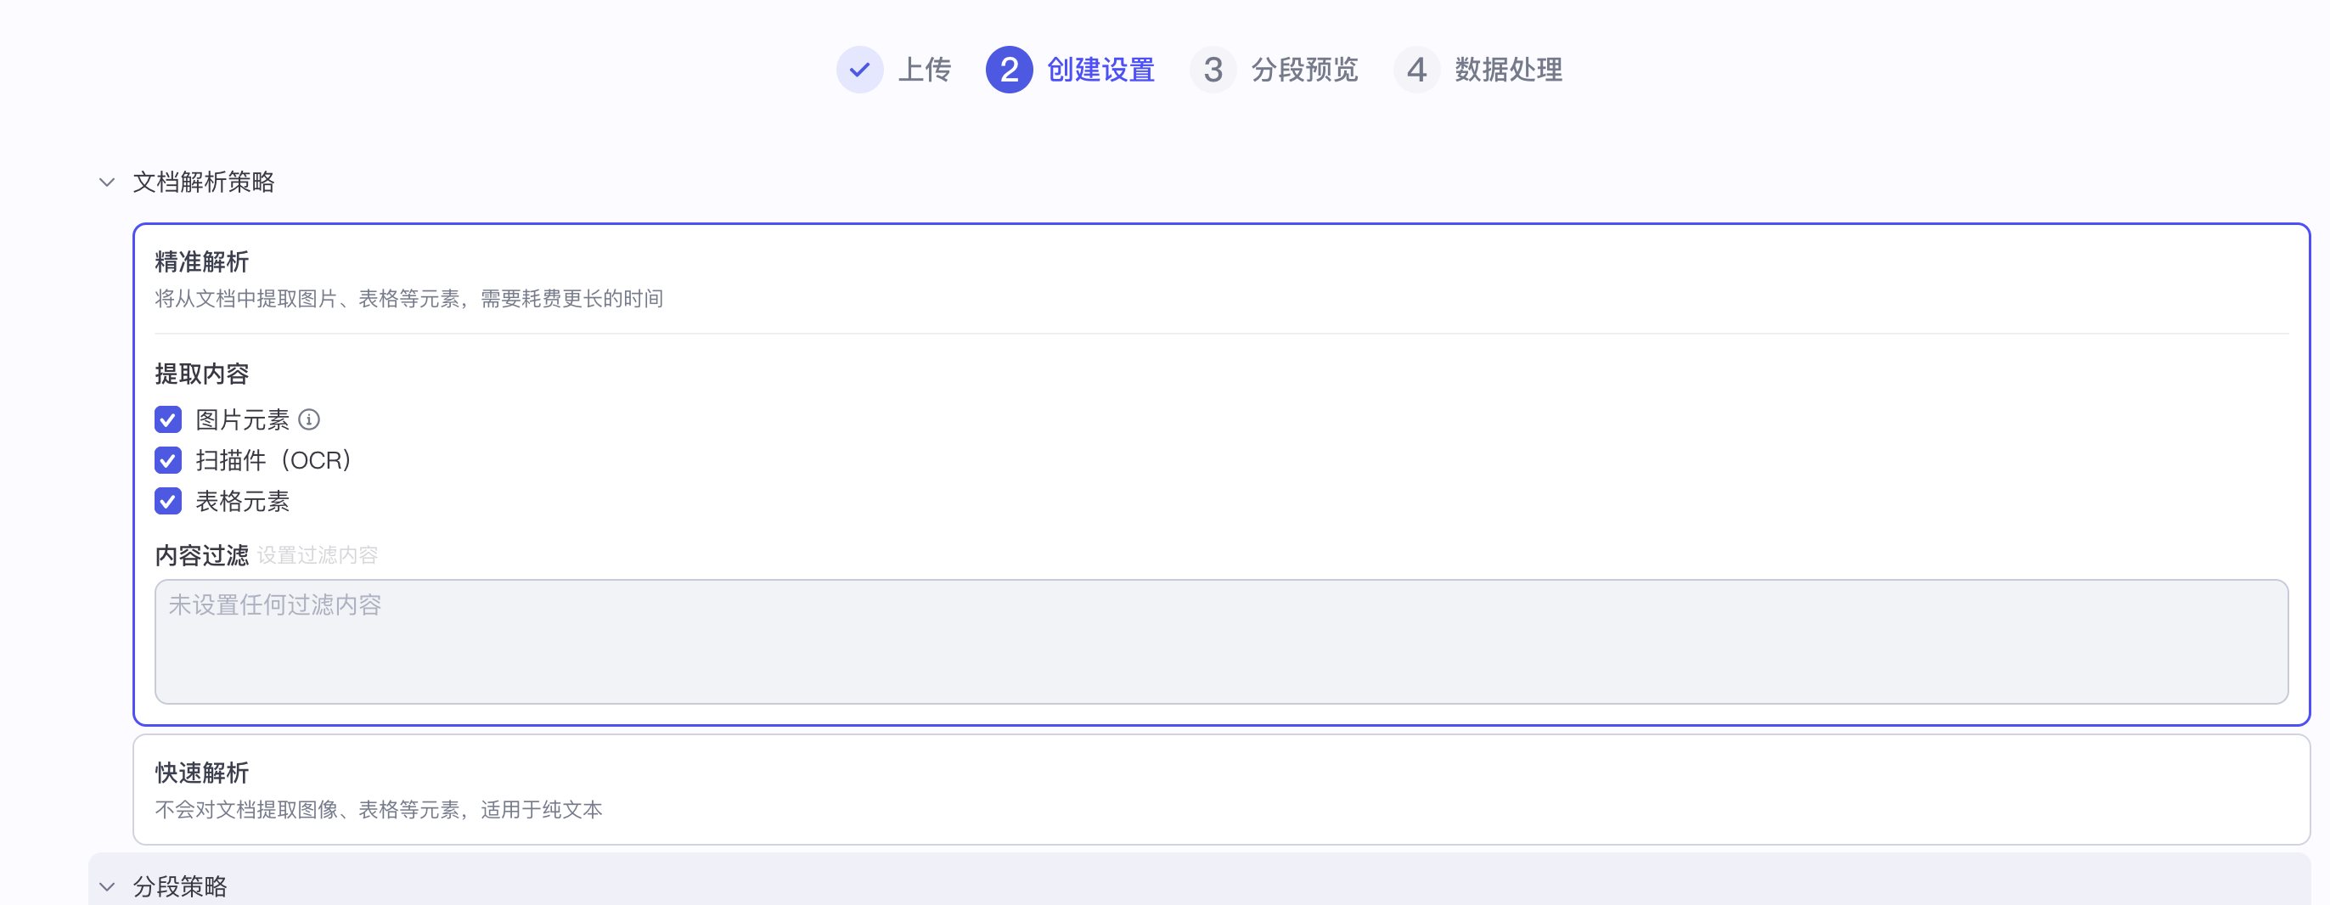Select the 创建设置 step label
This screenshot has width=2330, height=905.
coord(1100,70)
